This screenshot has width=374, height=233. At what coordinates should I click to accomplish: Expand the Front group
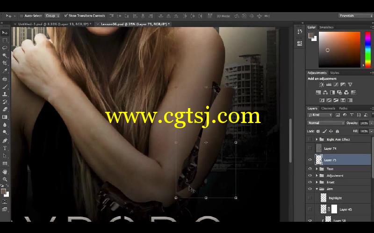(317, 182)
